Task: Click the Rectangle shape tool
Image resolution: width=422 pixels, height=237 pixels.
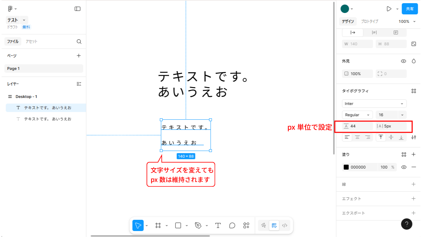Action: (x=178, y=225)
